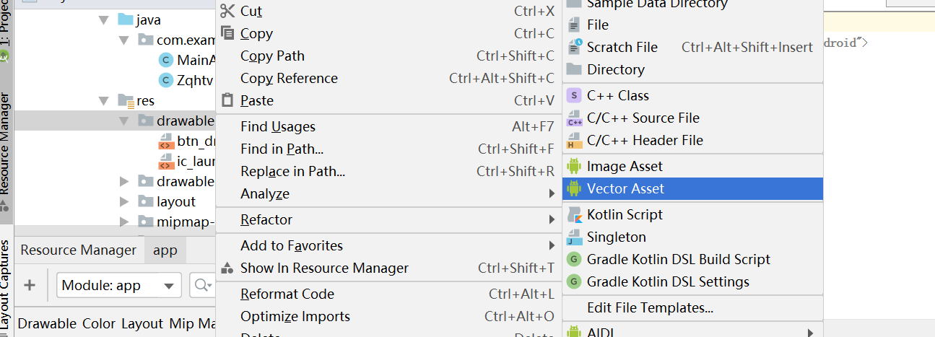The image size is (935, 337).
Task: Open the Resource Manager side panel tab
Action: [x=6, y=144]
